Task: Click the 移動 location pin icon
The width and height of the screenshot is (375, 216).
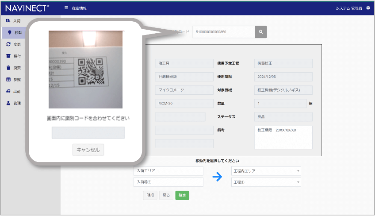Action: coord(10,32)
